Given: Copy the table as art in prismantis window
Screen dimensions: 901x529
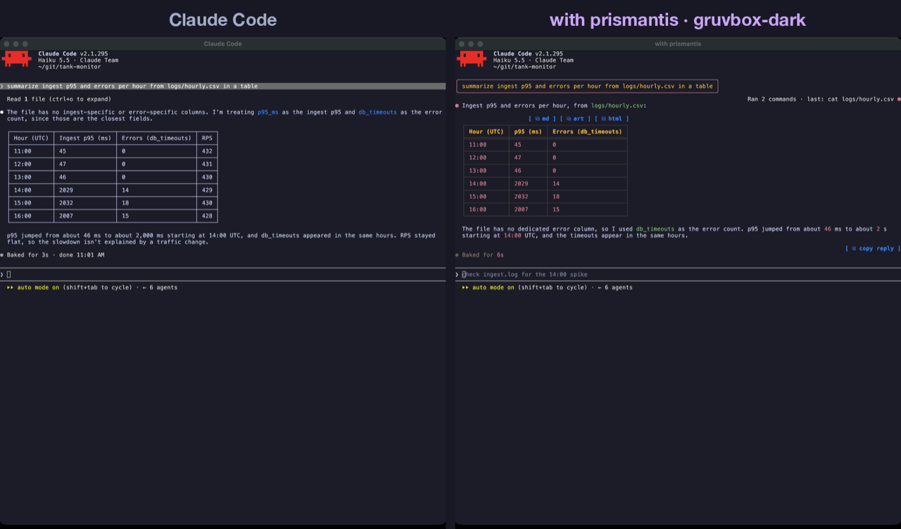Looking at the screenshot, I should 576,119.
